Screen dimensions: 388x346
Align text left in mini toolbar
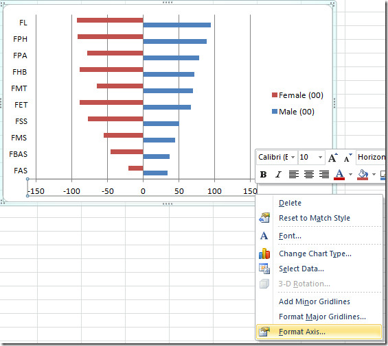294,174
